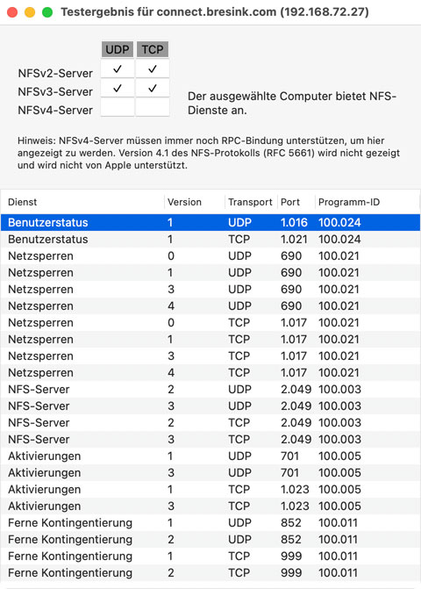
Task: Minimize the window using the yellow button
Action: coord(30,12)
